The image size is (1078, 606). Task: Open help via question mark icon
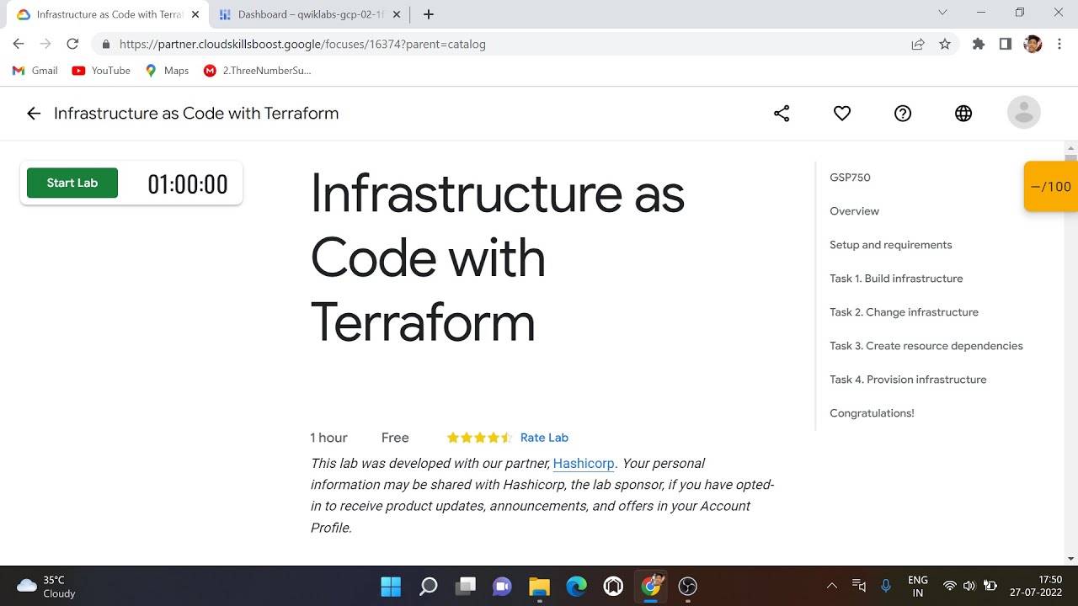click(903, 114)
